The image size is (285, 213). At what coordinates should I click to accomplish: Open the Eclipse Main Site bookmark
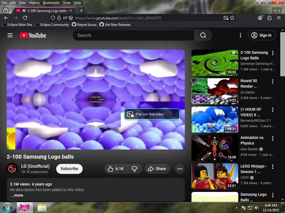pyautogui.click(x=18, y=25)
